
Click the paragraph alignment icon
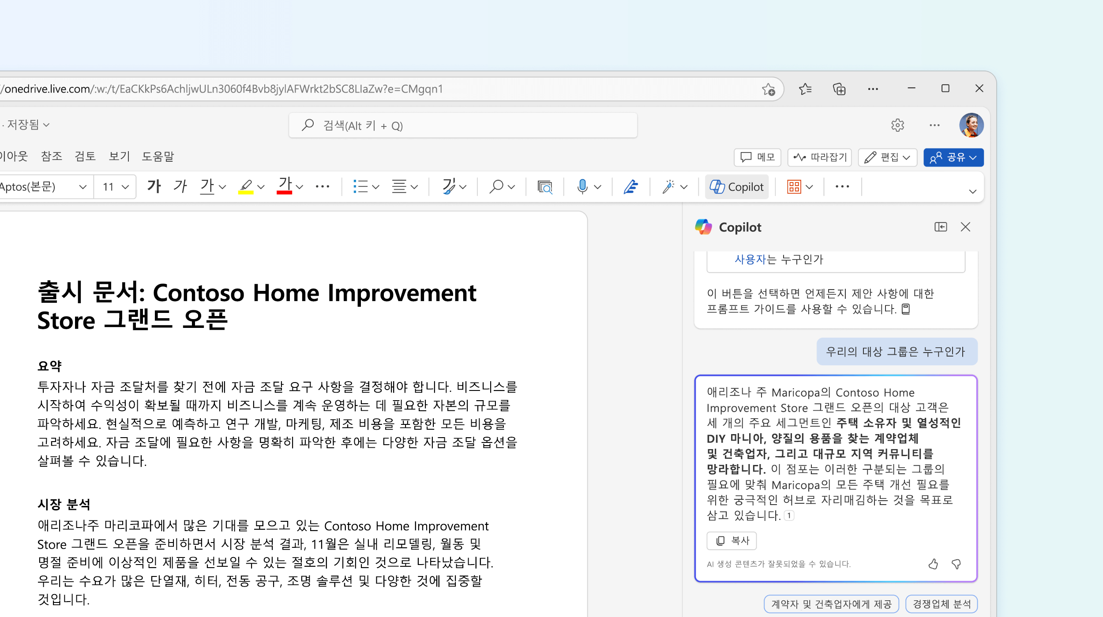399,187
